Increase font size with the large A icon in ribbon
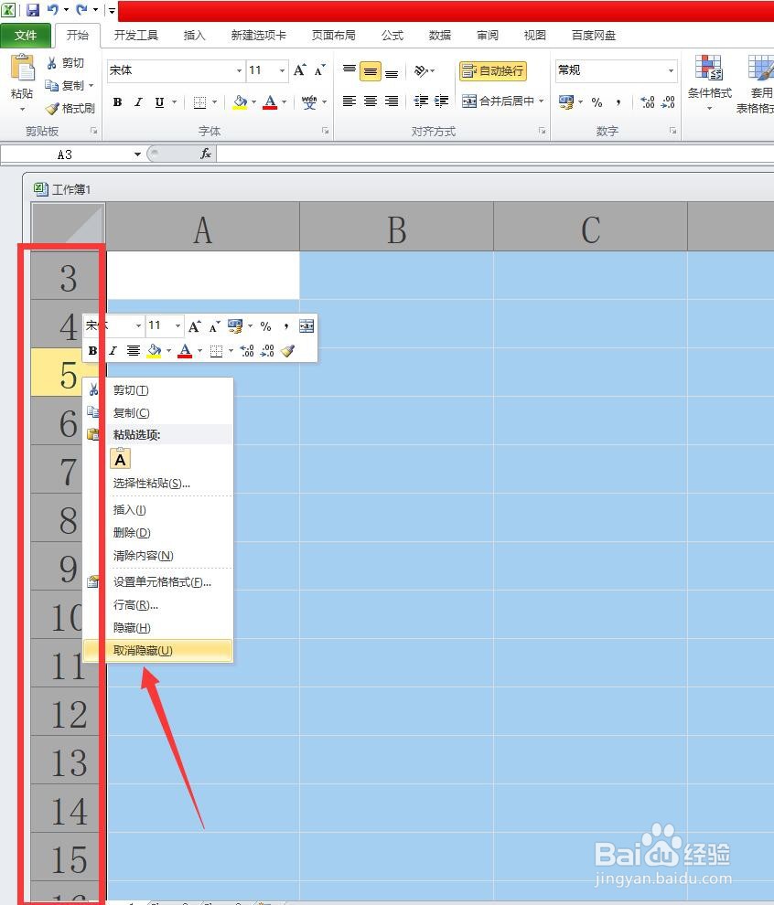Image resolution: width=774 pixels, height=905 pixels. pos(300,70)
